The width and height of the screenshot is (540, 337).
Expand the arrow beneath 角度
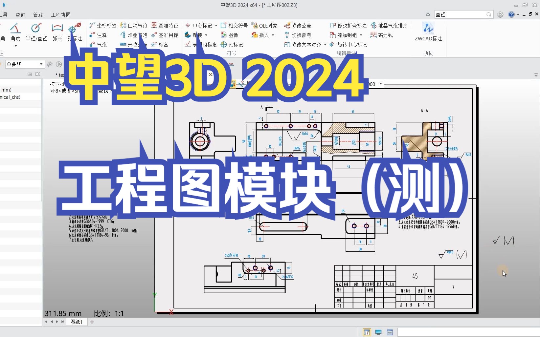15,46
